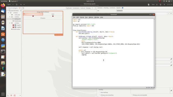Open Containers widget palette
The image size is (173, 97).
click(x=76, y=8)
